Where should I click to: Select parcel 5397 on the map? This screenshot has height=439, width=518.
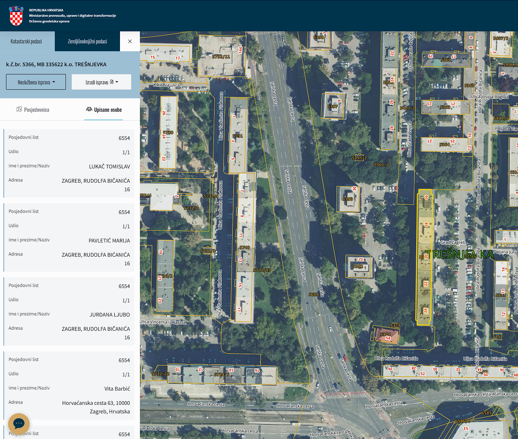pos(333,106)
